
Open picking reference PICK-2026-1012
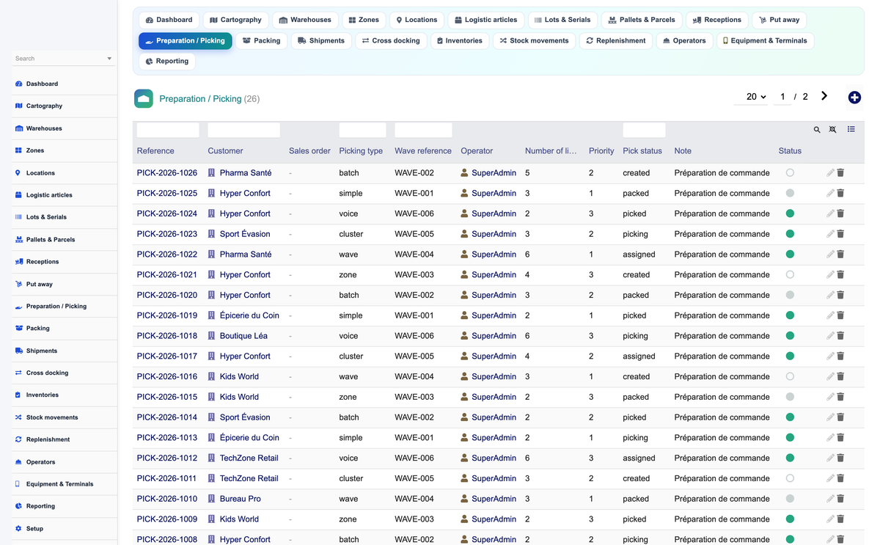click(x=166, y=458)
